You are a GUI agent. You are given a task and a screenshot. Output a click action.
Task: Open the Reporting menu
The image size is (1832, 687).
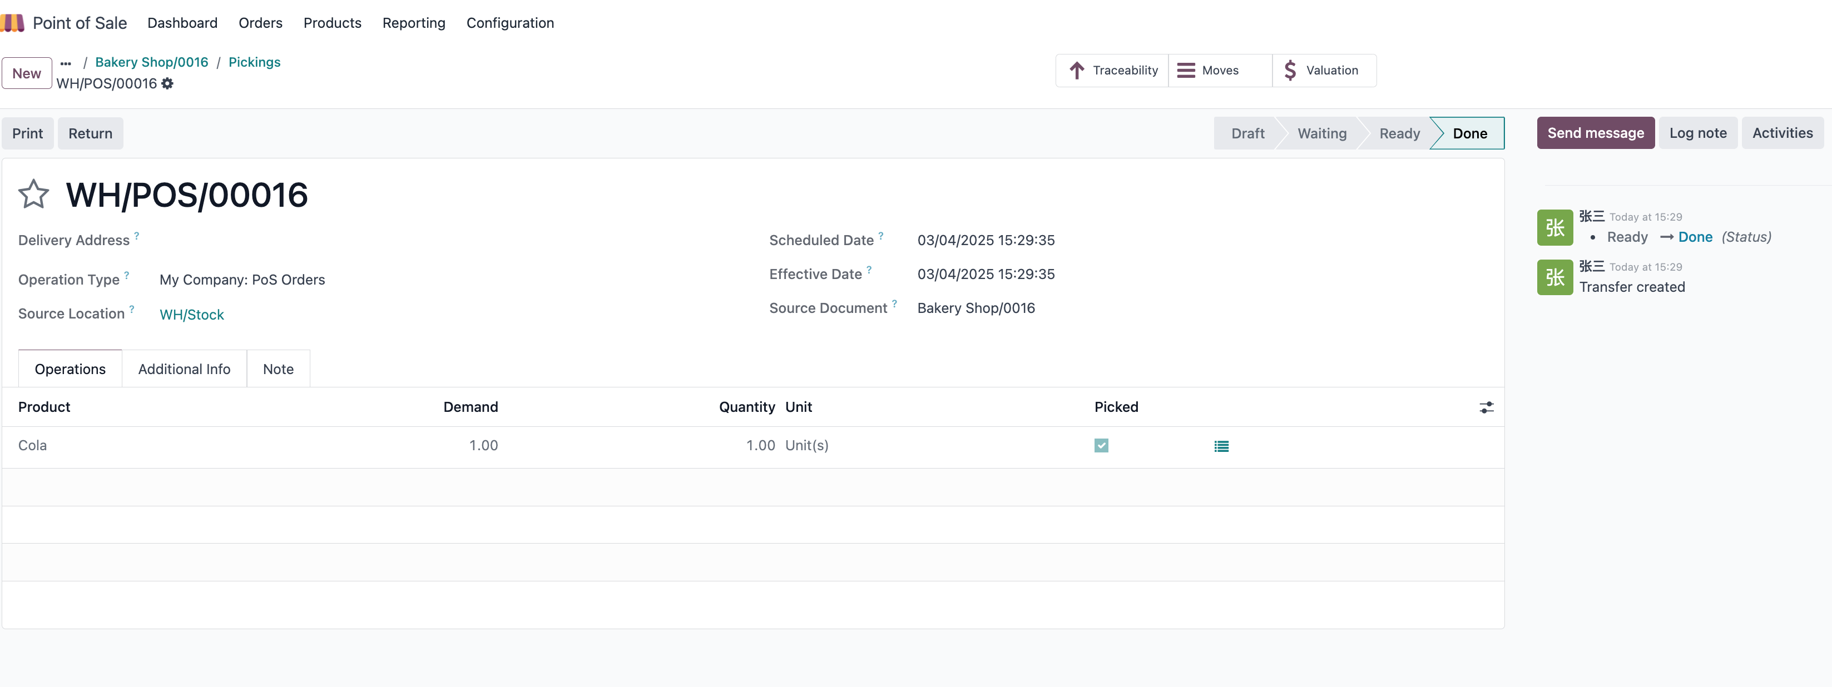[414, 23]
